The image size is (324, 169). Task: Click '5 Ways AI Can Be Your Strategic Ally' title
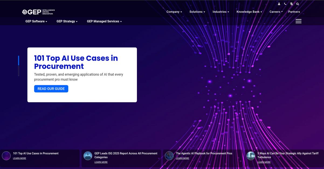point(288,155)
